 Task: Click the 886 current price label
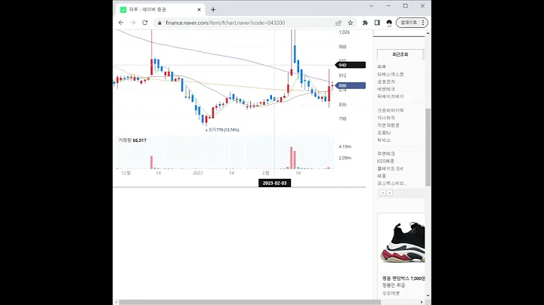[x=351, y=85]
